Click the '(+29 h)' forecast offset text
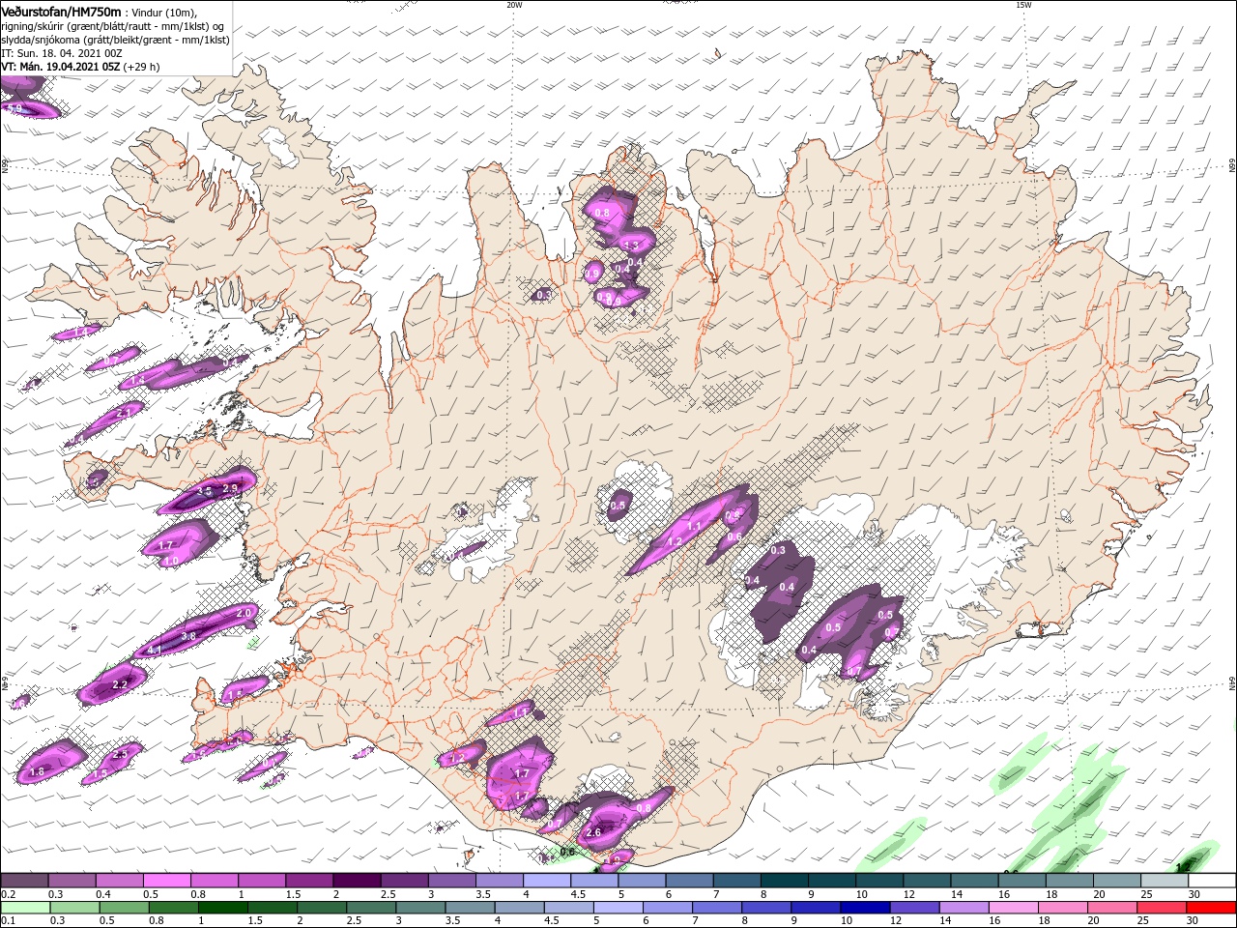Viewport: 1237px width, 928px height. (141, 67)
